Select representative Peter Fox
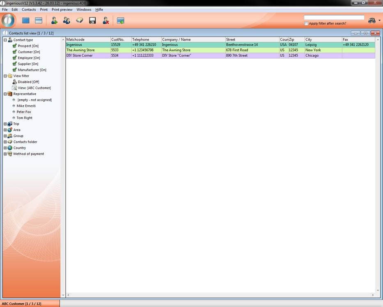383x307 pixels. point(24,112)
